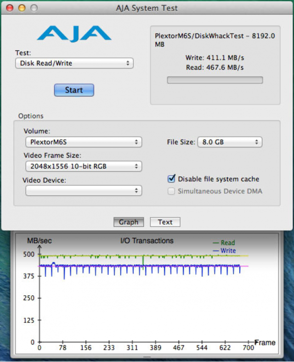Toggle the Simultaneous Device DMA checkbox
The height and width of the screenshot is (362, 294).
point(171,191)
